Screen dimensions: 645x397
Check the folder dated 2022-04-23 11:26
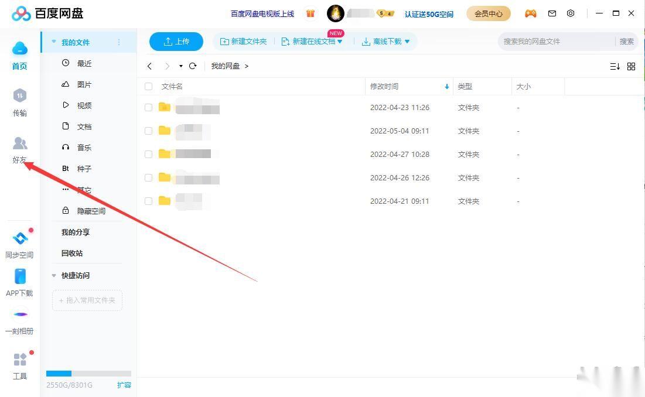pyautogui.click(x=148, y=107)
